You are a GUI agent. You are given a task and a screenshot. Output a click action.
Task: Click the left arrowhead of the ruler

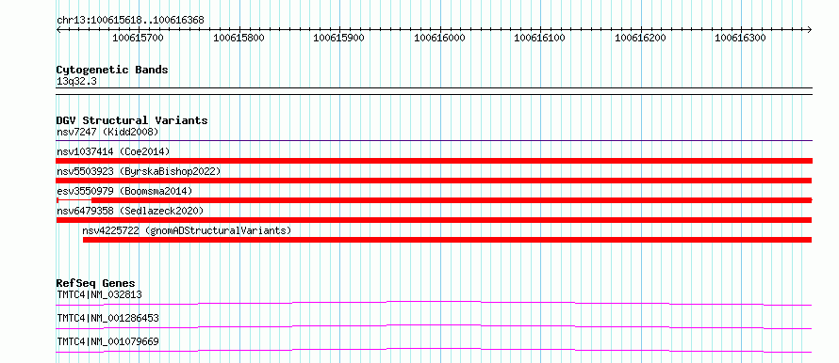pyautogui.click(x=58, y=29)
